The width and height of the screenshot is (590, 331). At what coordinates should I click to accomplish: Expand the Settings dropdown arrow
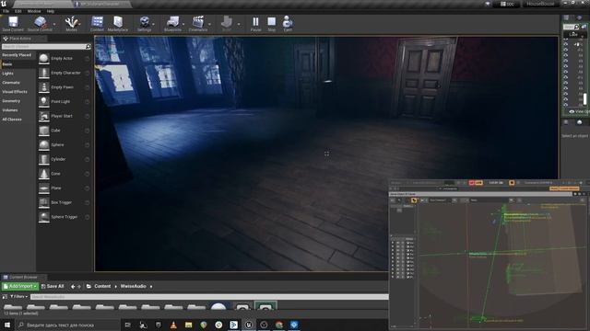pyautogui.click(x=154, y=24)
